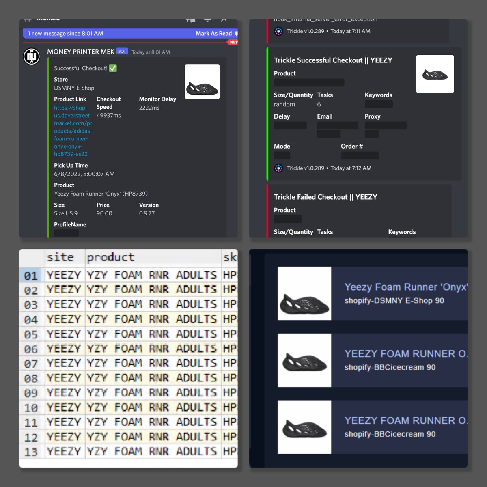
Task: Click Trickle logo icon beside 7:11 AM footer
Action: pos(278,31)
